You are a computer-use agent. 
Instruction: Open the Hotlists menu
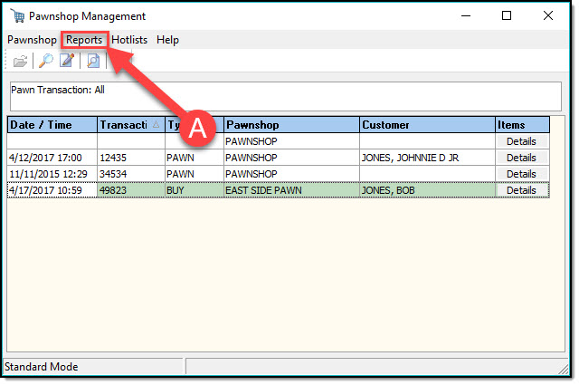[130, 40]
